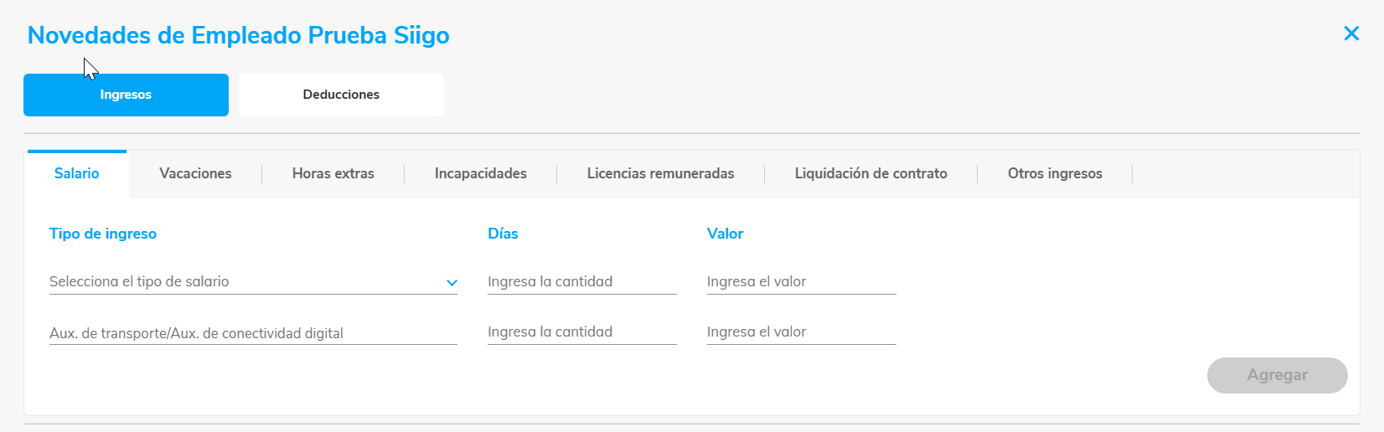View the Liquidación de contrato tab
1384x432 pixels.
click(870, 173)
